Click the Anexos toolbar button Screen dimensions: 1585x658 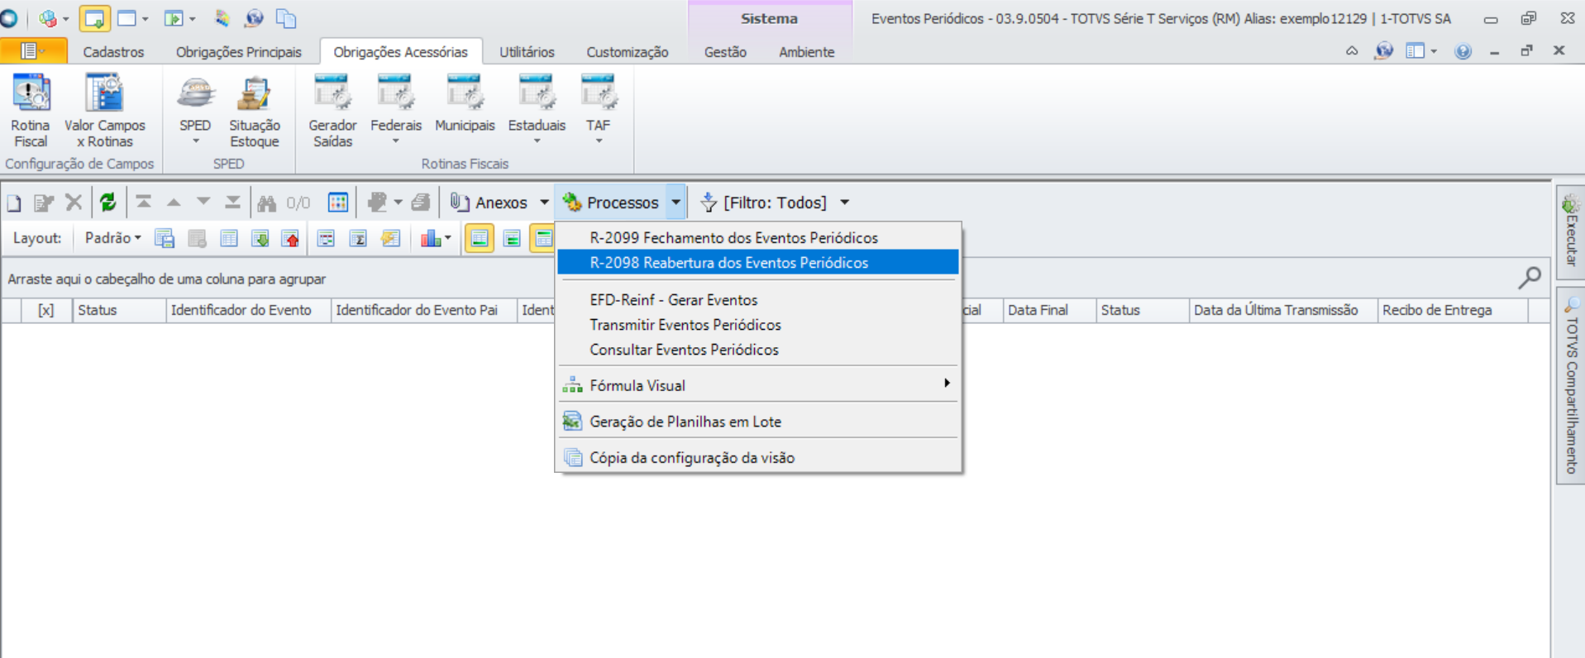click(x=490, y=203)
